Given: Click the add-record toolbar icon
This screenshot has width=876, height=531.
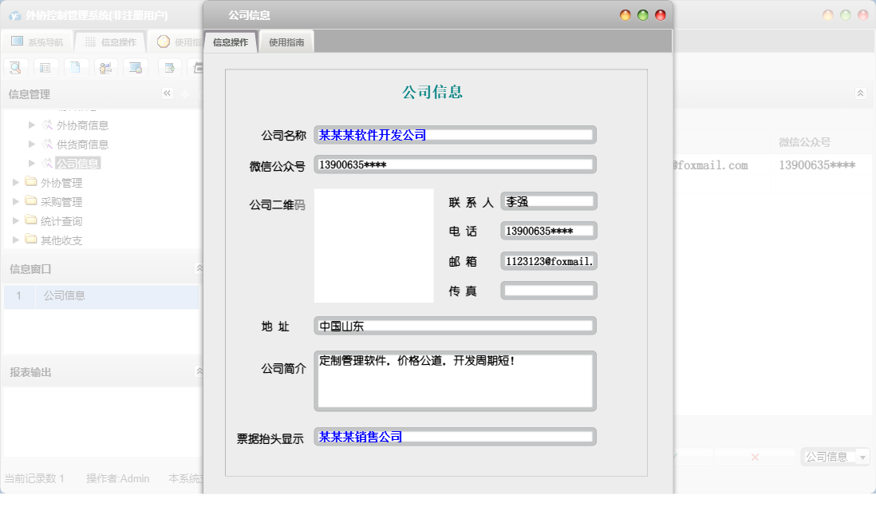Looking at the screenshot, I should (169, 68).
